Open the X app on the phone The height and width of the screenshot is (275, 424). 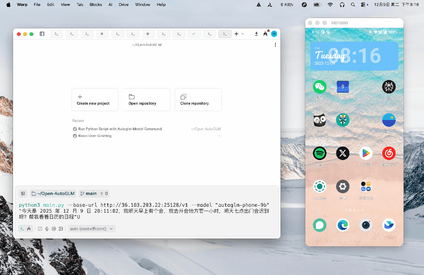click(343, 153)
